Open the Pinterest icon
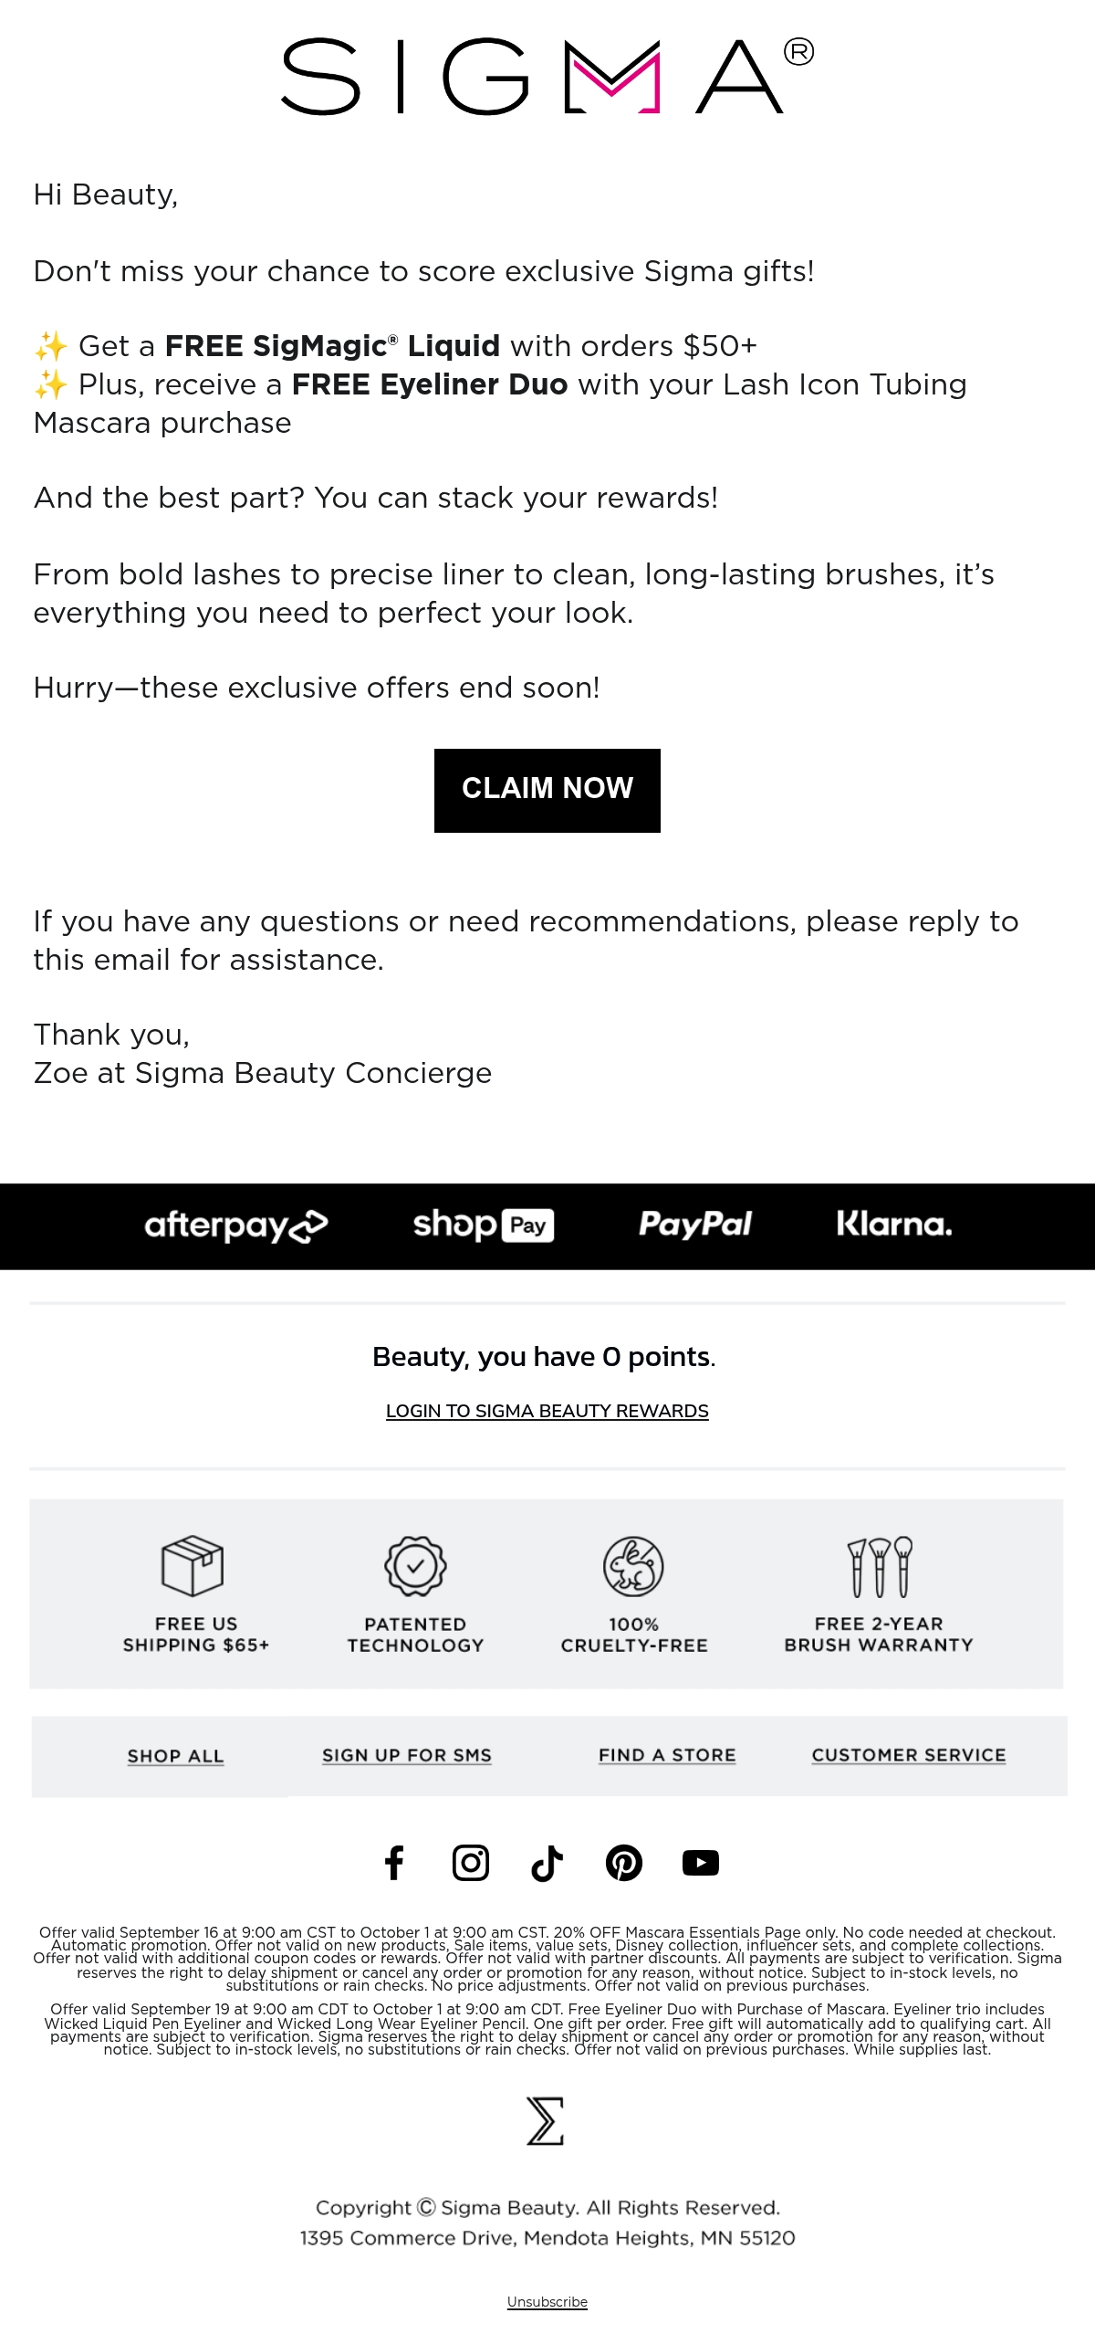This screenshot has height=2334, width=1095. coord(624,1863)
